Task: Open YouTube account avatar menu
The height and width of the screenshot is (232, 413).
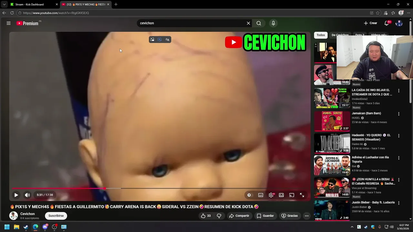Action: (x=399, y=23)
